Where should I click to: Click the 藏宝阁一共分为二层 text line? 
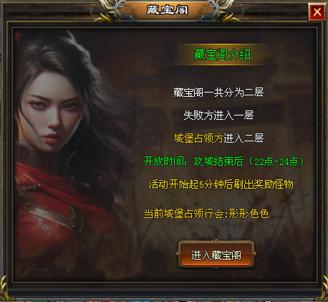218,93
